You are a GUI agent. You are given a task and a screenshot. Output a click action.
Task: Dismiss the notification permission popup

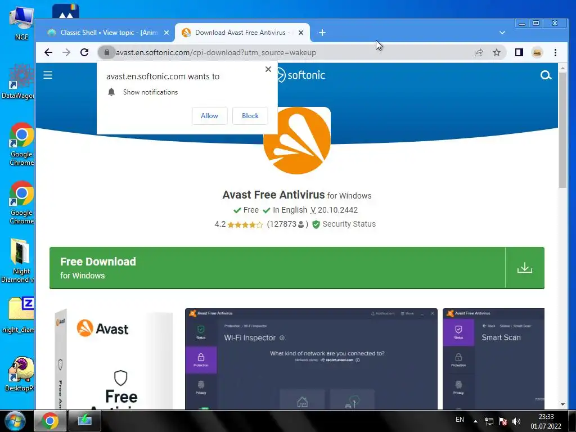[268, 69]
